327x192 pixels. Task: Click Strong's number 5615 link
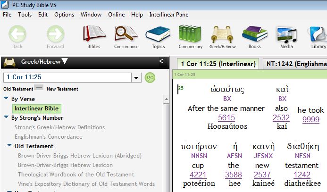click(x=226, y=118)
